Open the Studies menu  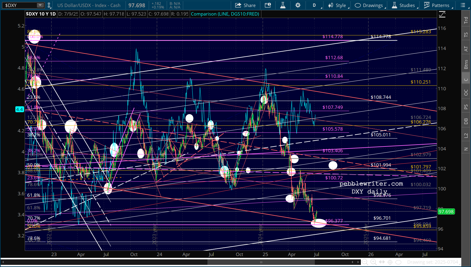(403, 5)
